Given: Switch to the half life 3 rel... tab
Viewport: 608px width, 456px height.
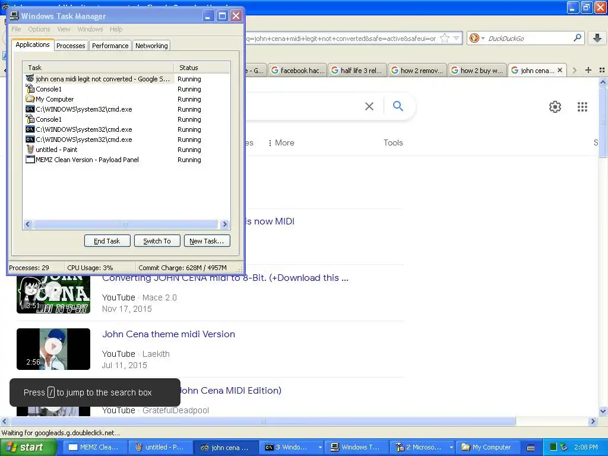Looking at the screenshot, I should tap(357, 71).
